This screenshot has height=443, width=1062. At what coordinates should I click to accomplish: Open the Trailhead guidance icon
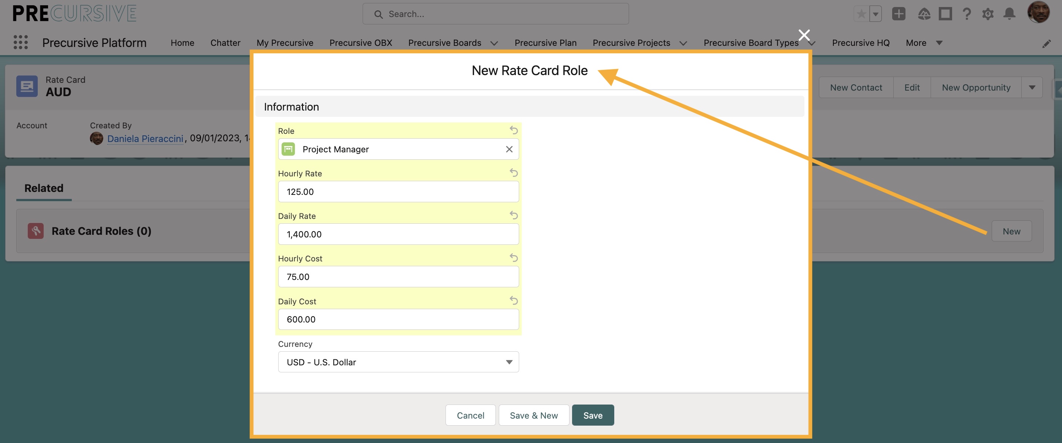(924, 14)
